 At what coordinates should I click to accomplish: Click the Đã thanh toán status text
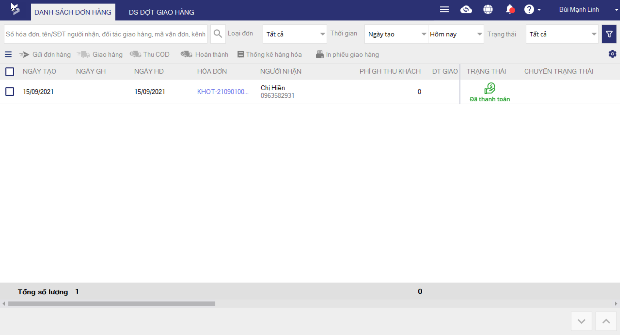click(x=490, y=99)
